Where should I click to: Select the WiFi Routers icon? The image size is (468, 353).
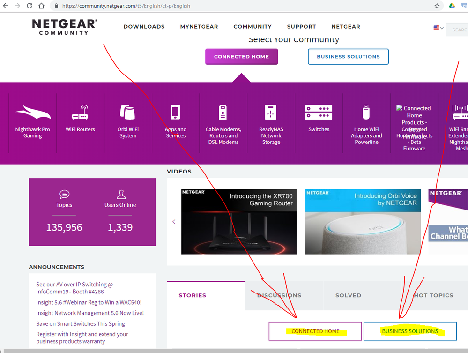(80, 113)
